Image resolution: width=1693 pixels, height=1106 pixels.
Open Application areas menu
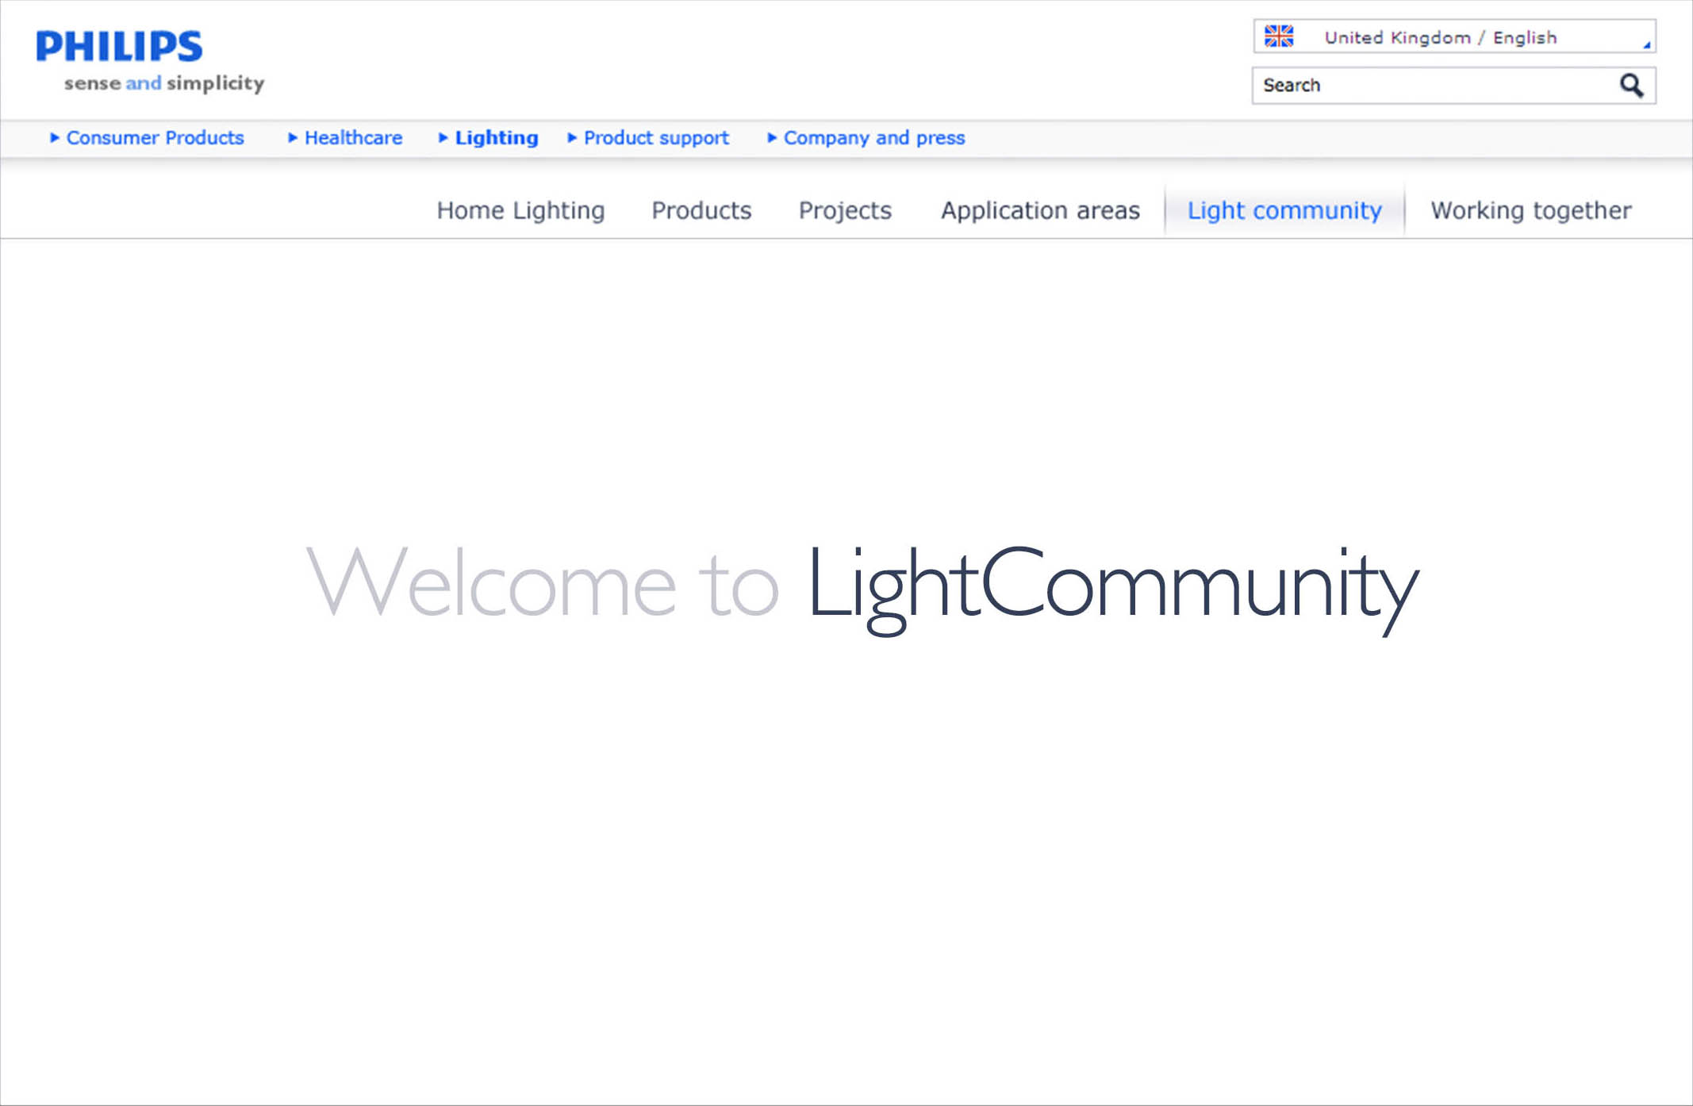(x=1040, y=210)
